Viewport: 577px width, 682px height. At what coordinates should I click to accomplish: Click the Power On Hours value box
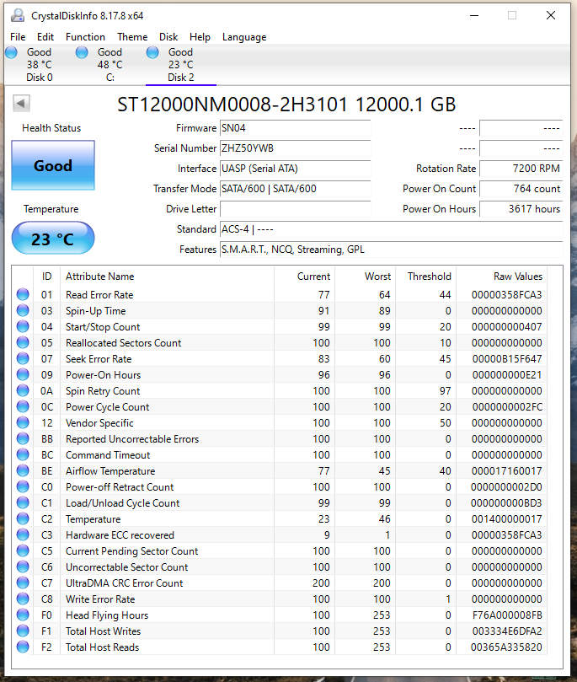(x=521, y=209)
